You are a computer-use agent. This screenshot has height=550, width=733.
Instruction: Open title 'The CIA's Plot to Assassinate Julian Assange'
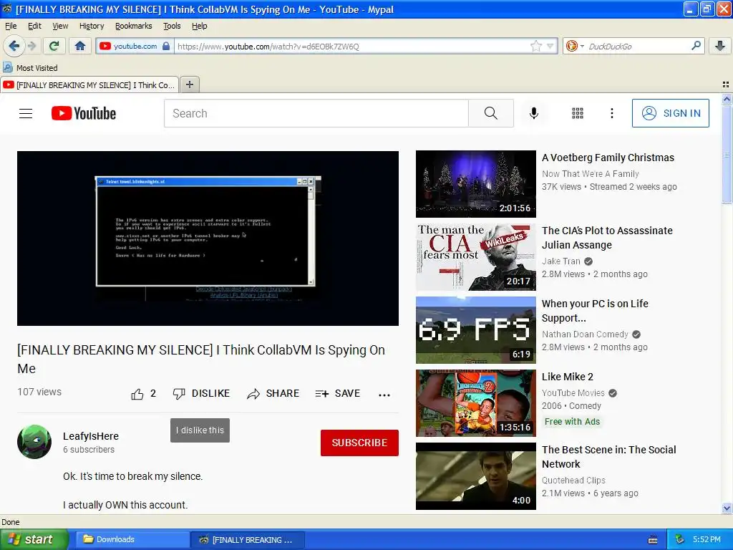coord(607,238)
